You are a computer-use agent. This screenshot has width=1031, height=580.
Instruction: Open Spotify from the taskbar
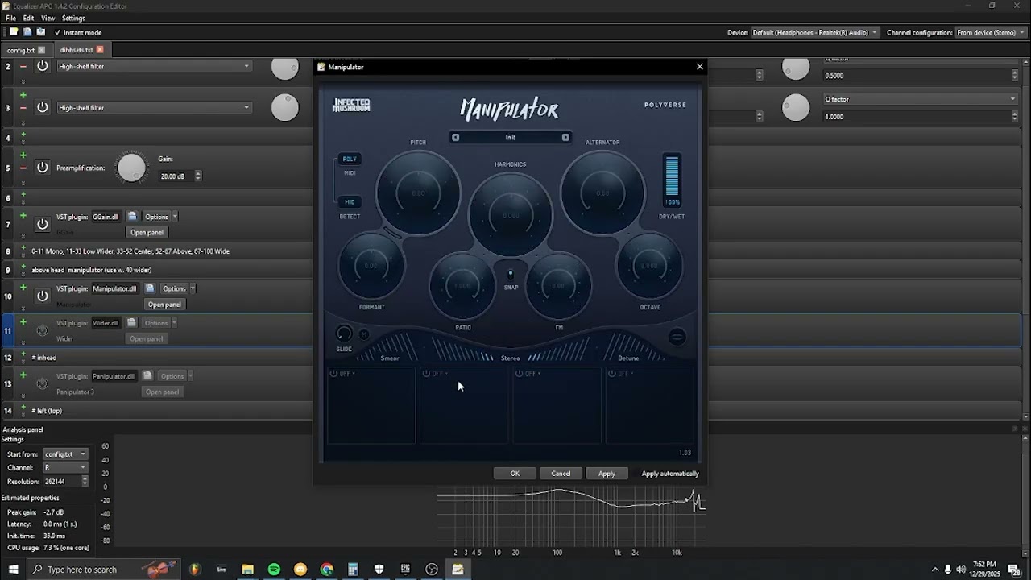[274, 570]
